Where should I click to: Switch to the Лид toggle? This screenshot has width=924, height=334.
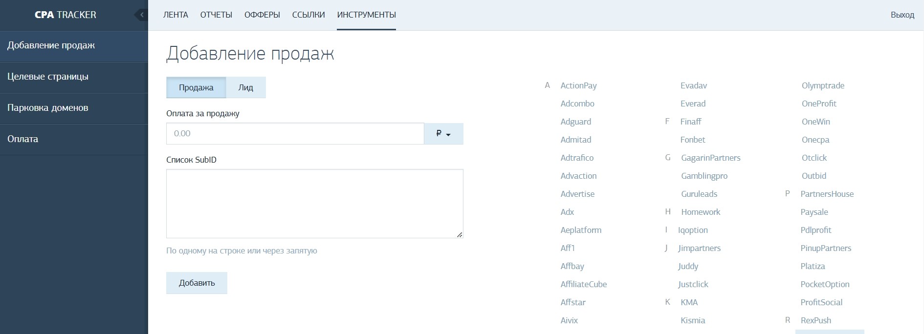tap(246, 87)
